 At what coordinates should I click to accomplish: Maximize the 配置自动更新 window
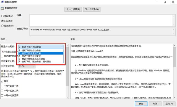165,2
